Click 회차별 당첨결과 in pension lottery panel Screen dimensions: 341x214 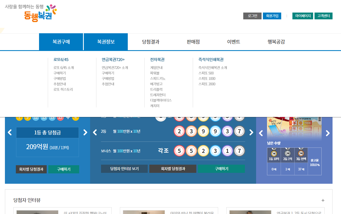click(x=173, y=169)
